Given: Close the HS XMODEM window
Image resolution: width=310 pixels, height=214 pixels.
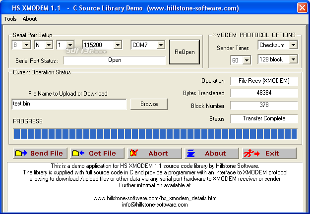Looking at the screenshot, I should click(x=302, y=8).
